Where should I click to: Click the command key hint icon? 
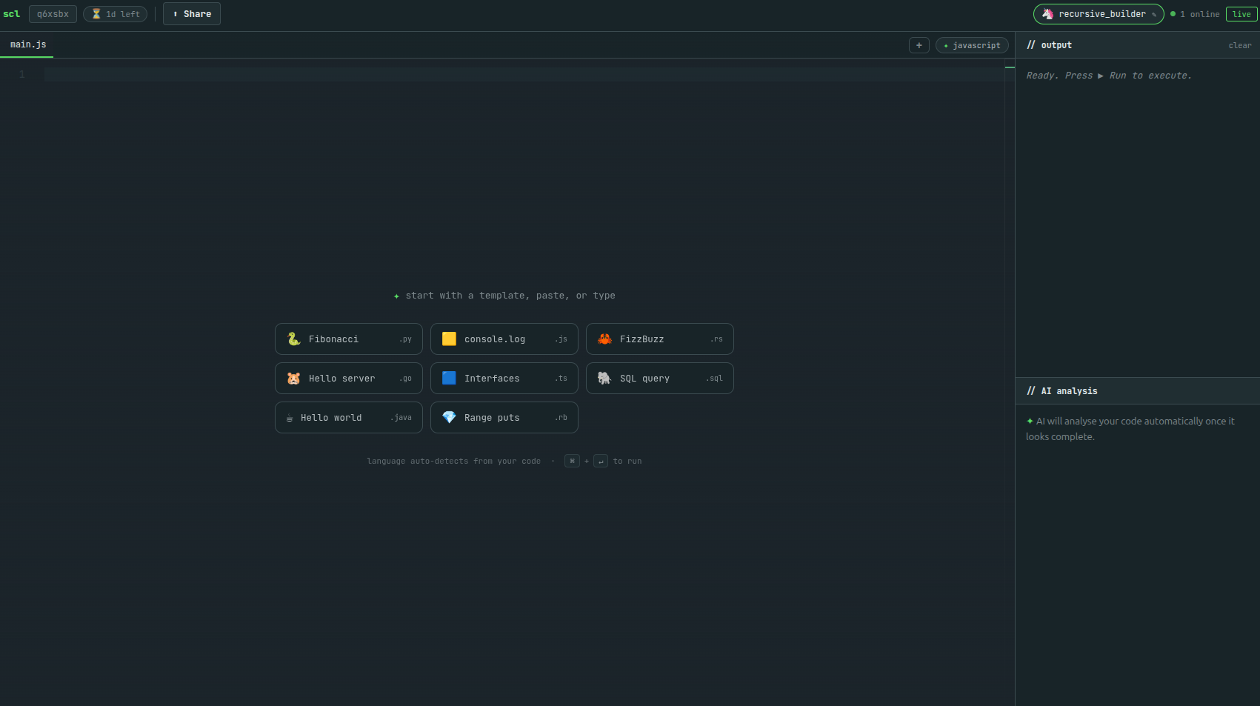pyautogui.click(x=572, y=461)
